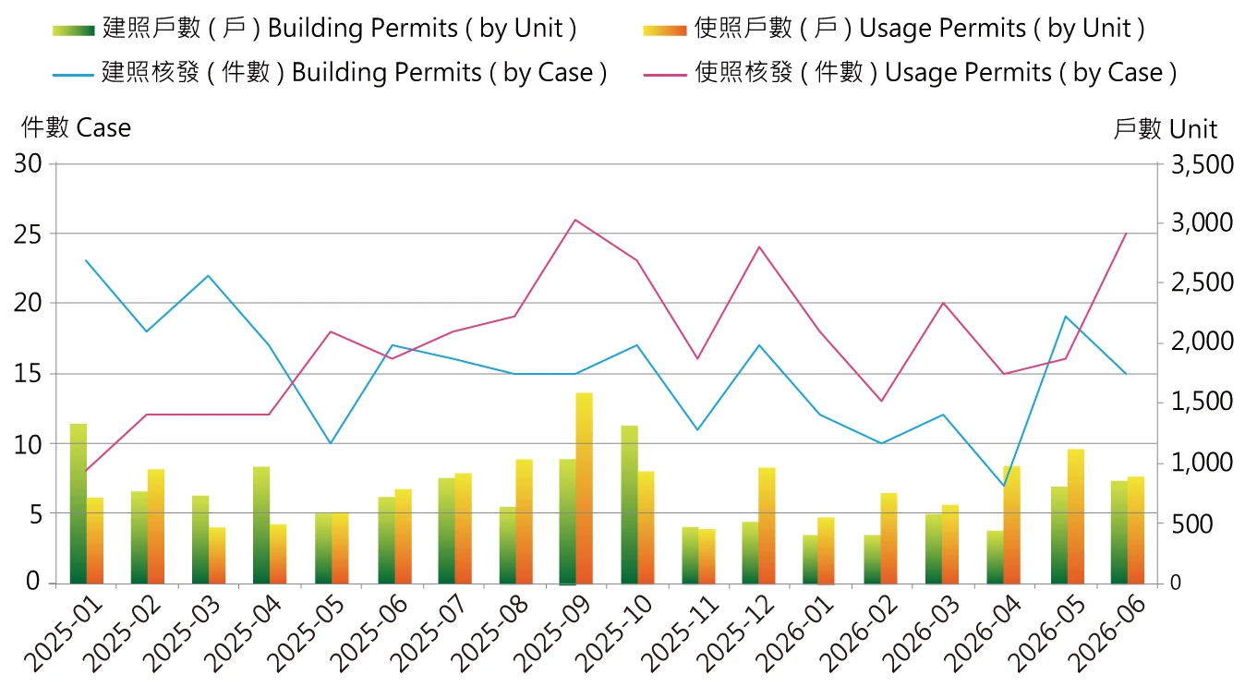The image size is (1245, 686).
Task: Select the legend label '使照核發 ( 件數 ) Usage Permits ( by Case )'
Action: pos(936,72)
